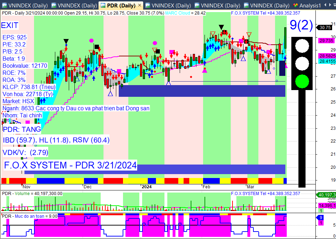Click PDR - Muc do an toan = 9.00
Viewport: 336px width, 239px height.
pyautogui.click(x=29, y=216)
